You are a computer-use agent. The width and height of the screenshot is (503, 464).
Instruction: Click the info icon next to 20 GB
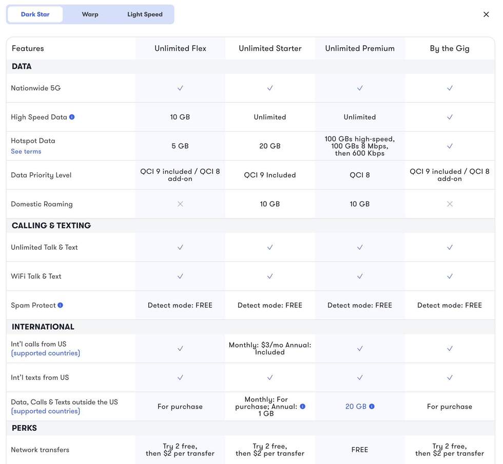coord(372,406)
